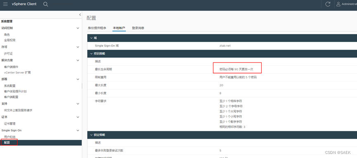Screen dimensions: 357x158
Task: Open the hamburger main menu
Action: click(5, 4)
